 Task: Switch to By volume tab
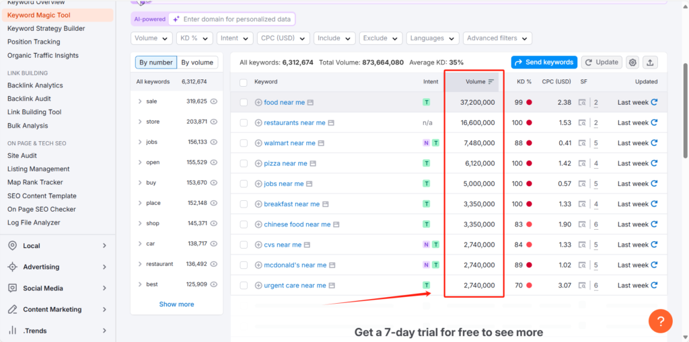(197, 62)
